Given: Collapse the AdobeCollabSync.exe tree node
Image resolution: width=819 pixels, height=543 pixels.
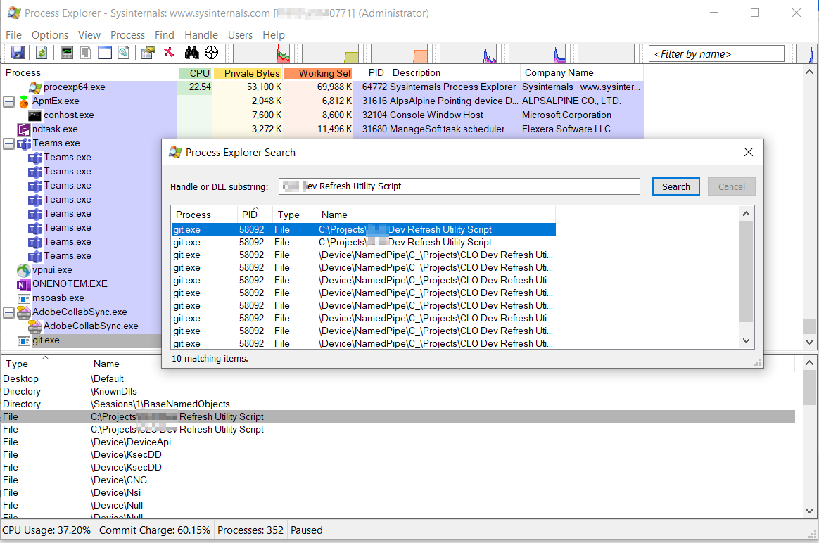Looking at the screenshot, I should pos(9,312).
